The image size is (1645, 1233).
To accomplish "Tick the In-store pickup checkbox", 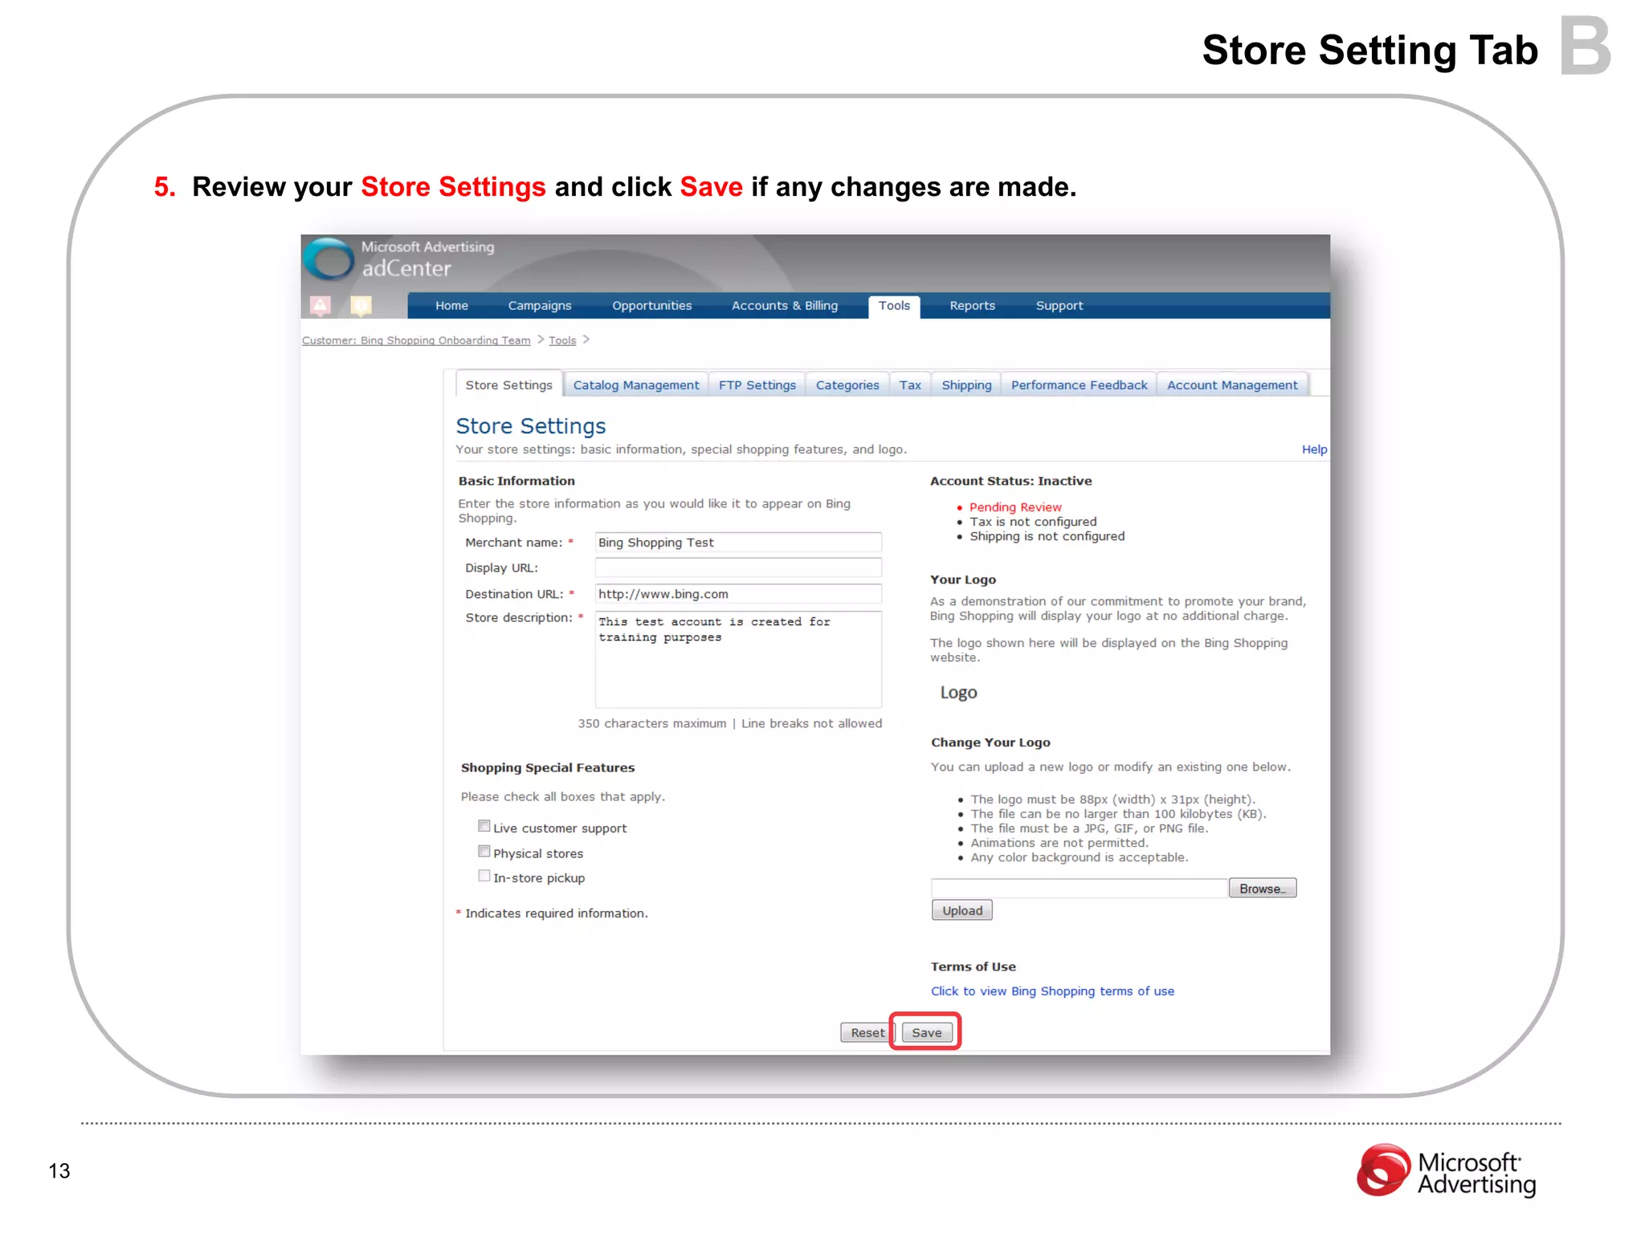I will pos(484,876).
